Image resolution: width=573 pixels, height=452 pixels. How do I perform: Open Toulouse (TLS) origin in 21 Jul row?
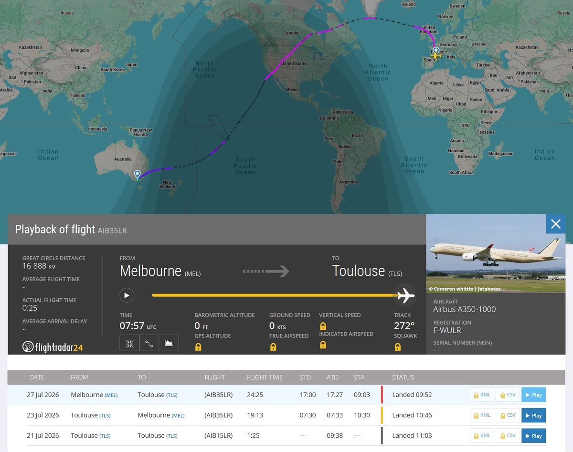point(91,435)
